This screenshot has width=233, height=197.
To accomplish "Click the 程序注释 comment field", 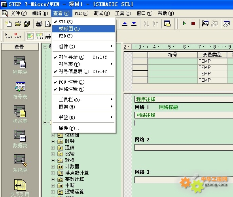I will 184,99.
